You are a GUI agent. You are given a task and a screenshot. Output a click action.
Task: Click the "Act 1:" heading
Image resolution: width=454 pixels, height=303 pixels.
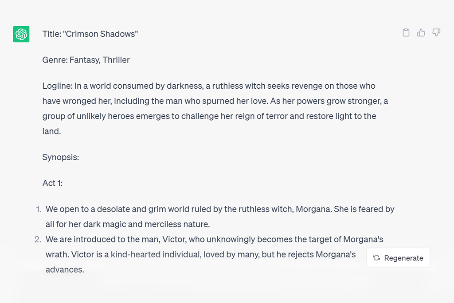coord(52,183)
